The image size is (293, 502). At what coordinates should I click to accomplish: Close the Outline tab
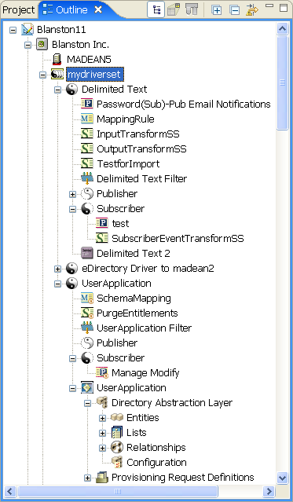coord(98,9)
